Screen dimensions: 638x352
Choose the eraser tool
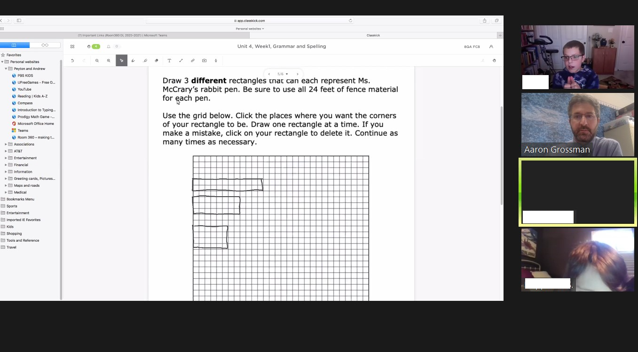[x=157, y=61]
